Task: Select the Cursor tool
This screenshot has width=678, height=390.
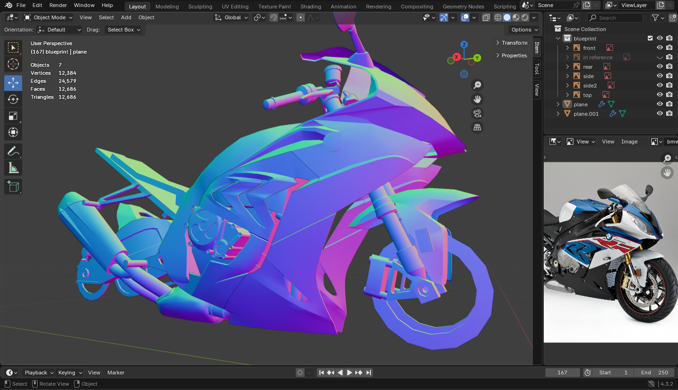Action: tap(13, 64)
